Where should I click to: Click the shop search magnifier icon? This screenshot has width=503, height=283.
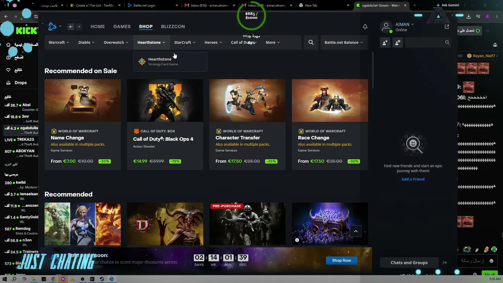click(311, 42)
